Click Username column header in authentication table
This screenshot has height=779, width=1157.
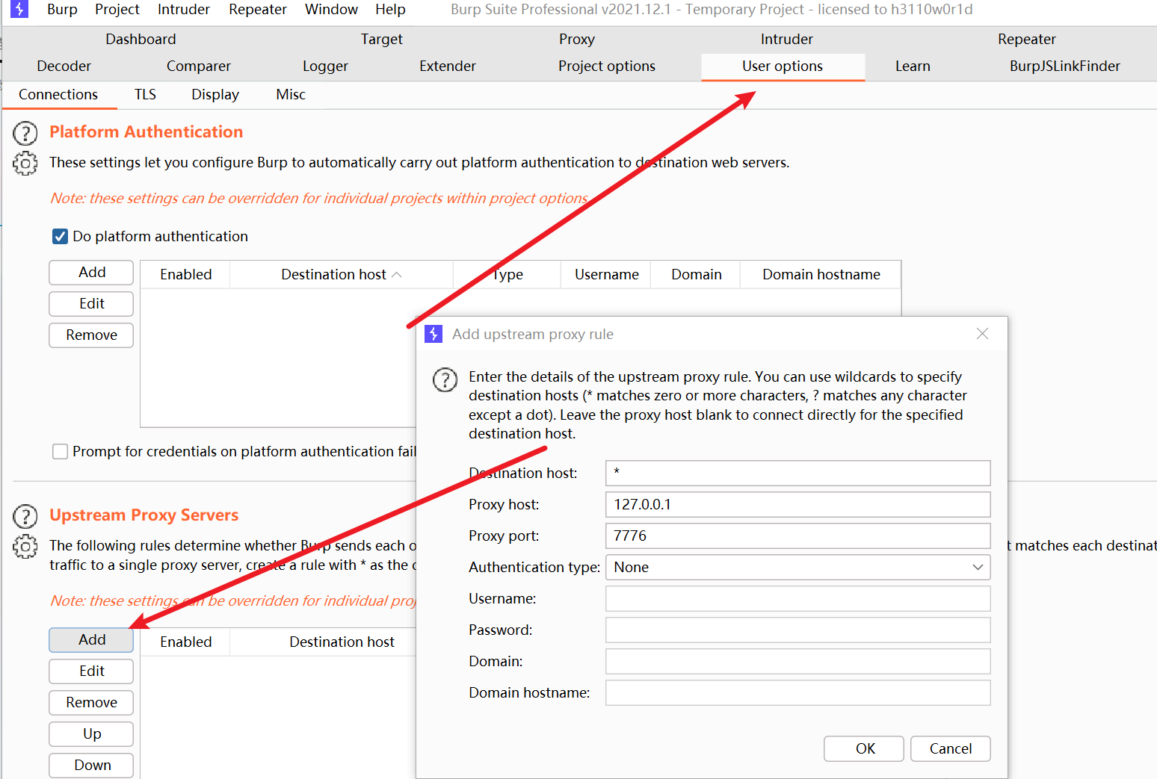606,274
